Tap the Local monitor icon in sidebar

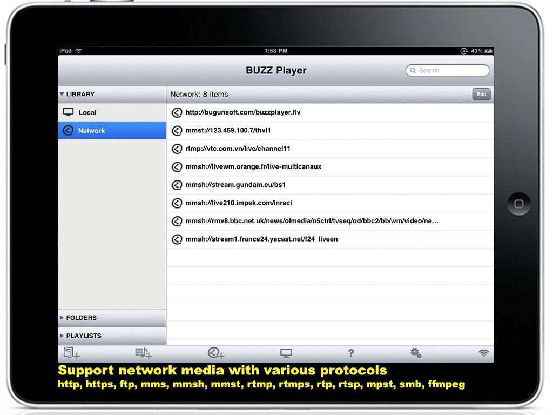click(x=68, y=112)
